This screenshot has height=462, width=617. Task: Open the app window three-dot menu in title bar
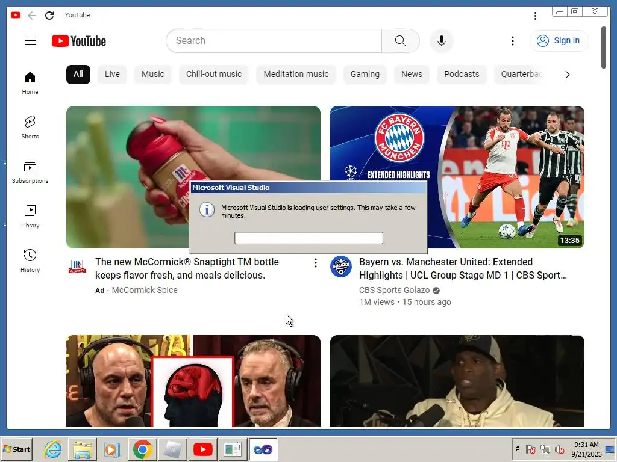coord(535,16)
